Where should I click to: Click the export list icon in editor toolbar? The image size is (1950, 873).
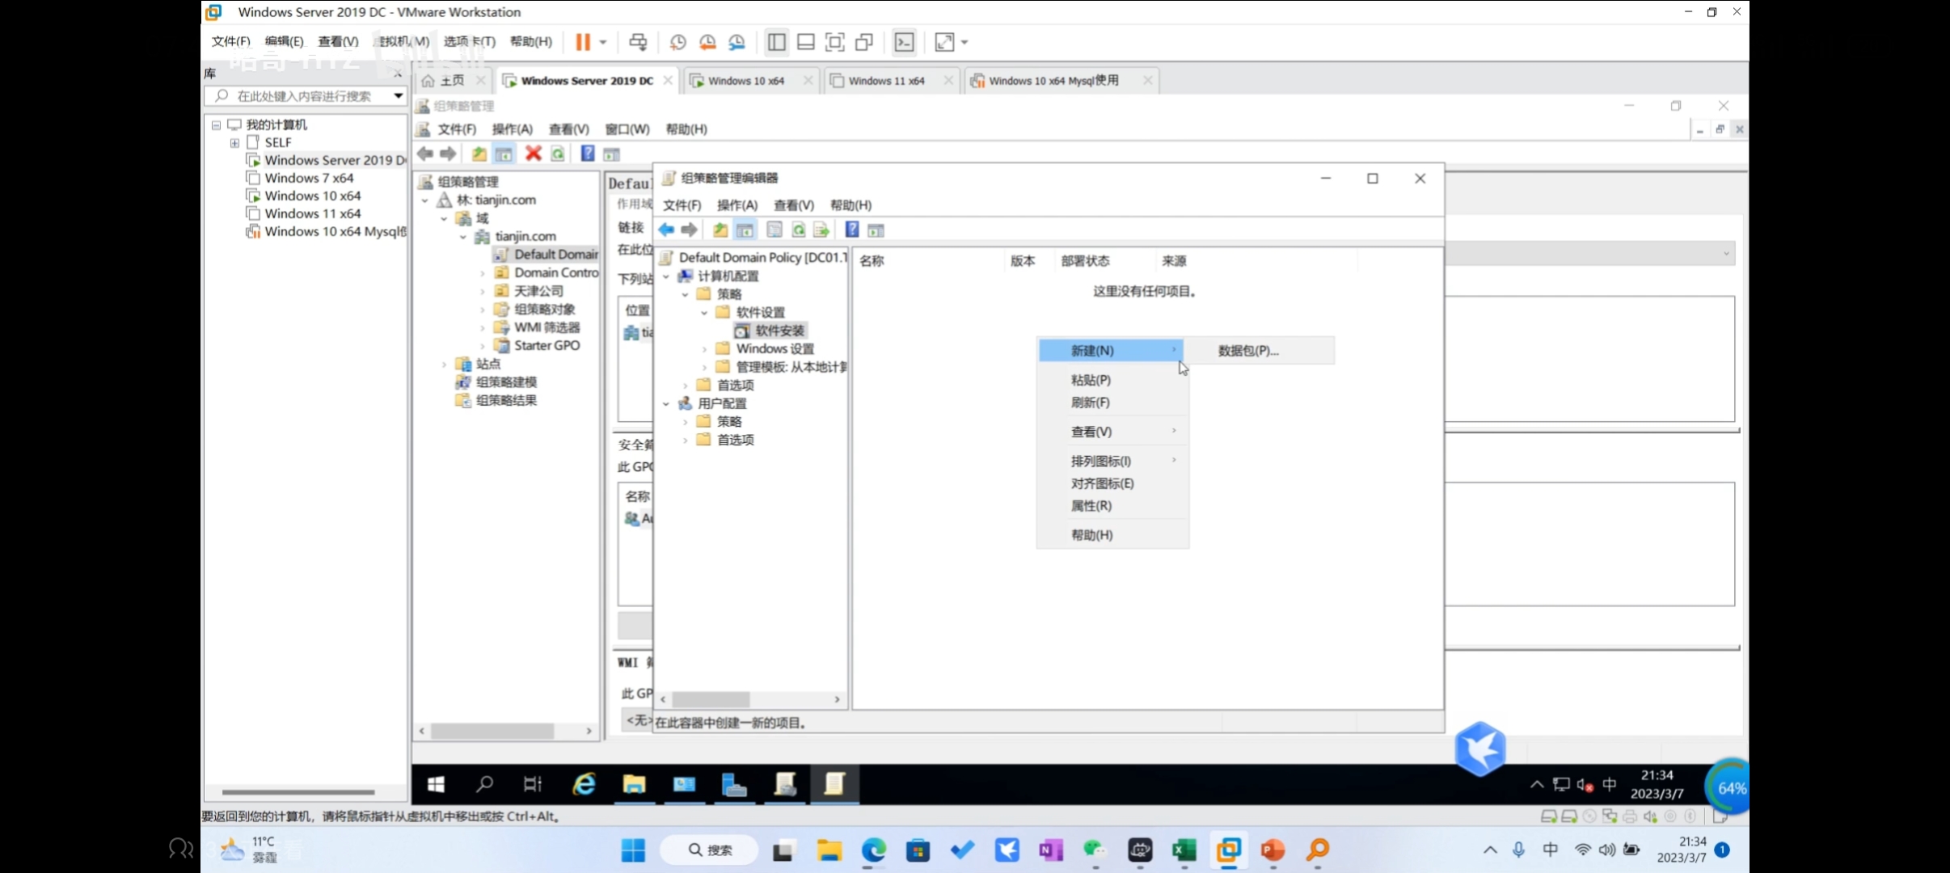point(821,230)
